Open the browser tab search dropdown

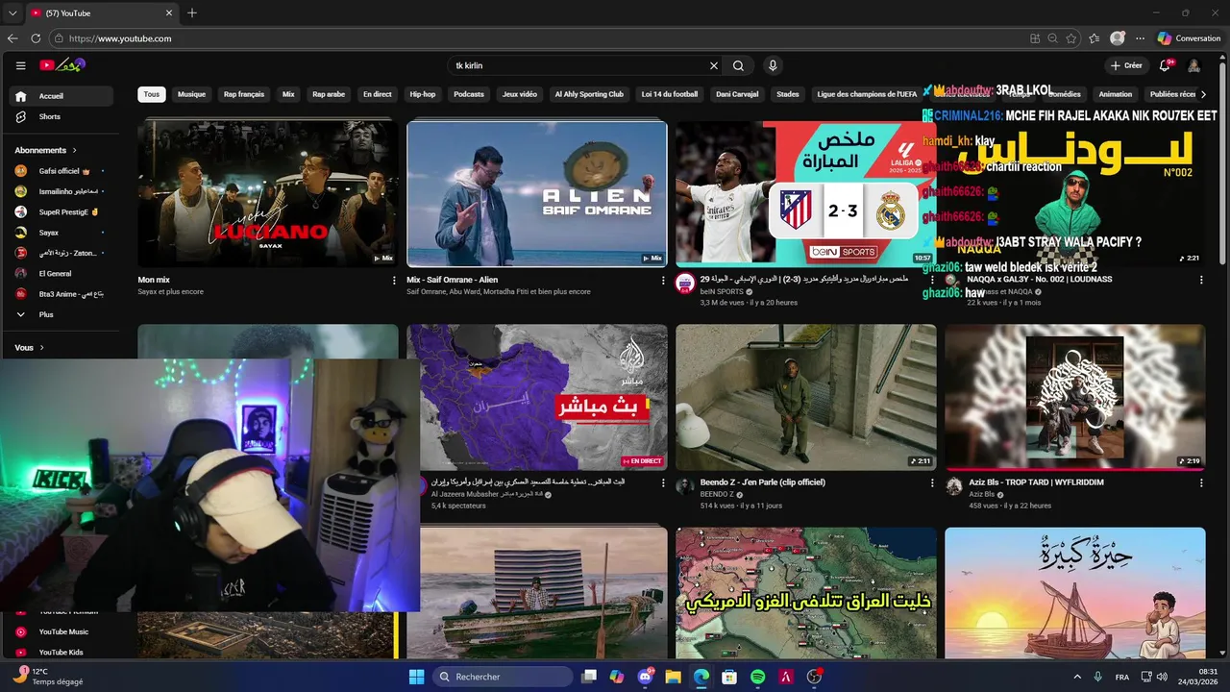(12, 12)
